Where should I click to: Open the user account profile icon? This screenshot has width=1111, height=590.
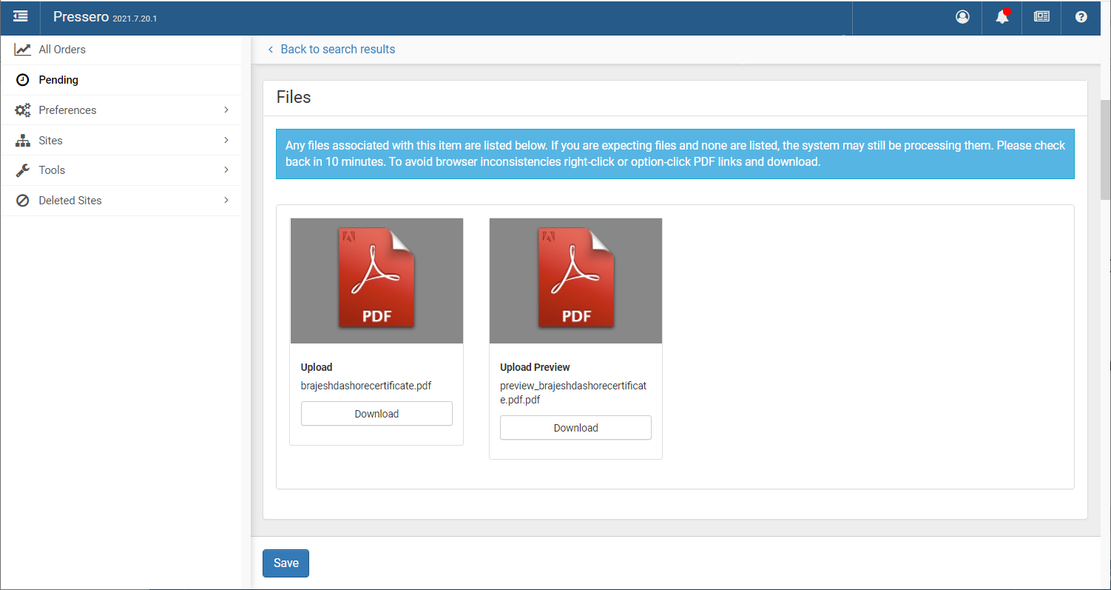(x=962, y=17)
